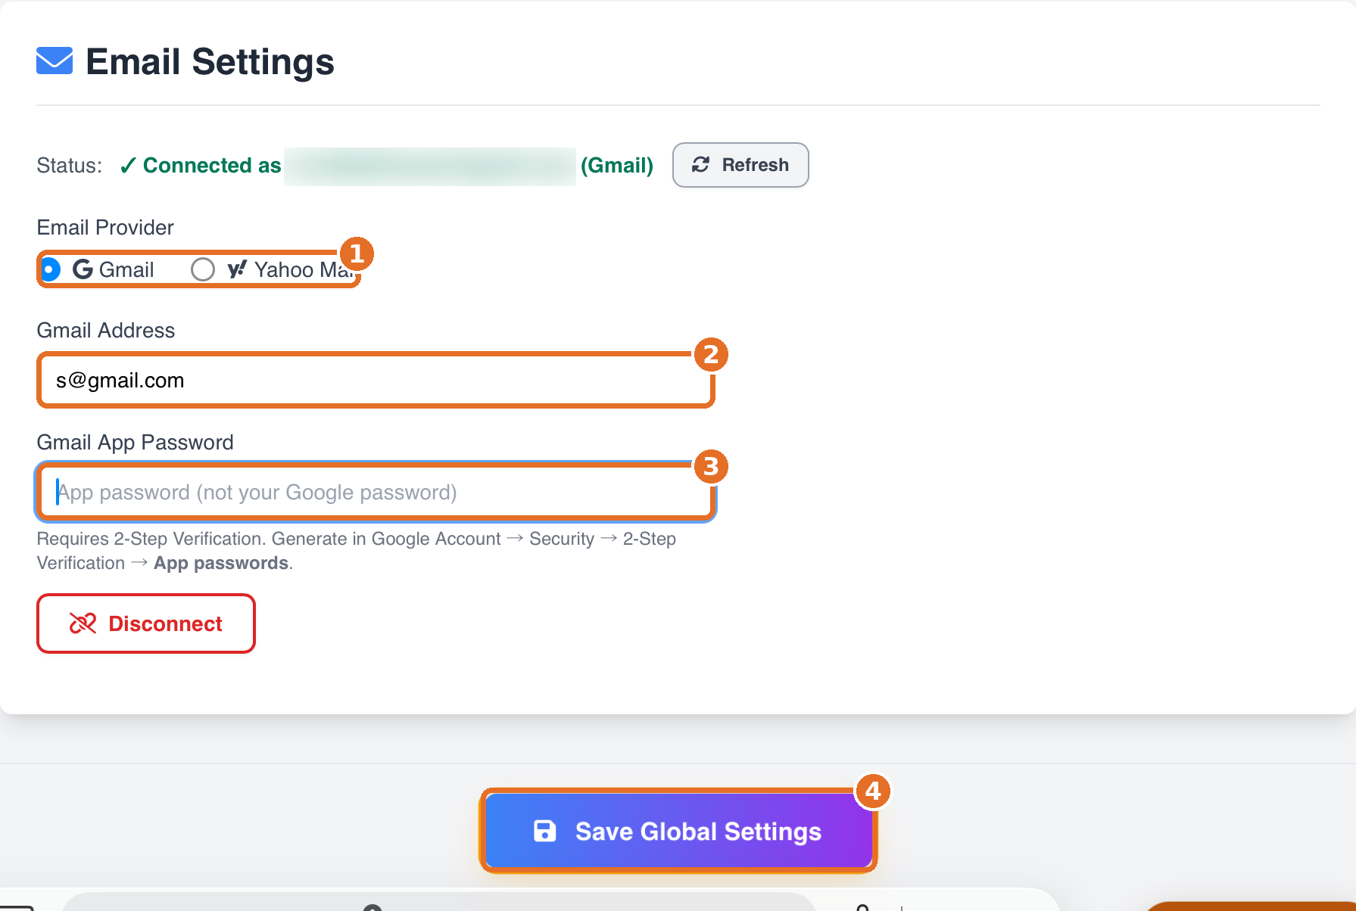1356x911 pixels.
Task: Click Save Global Settings button
Action: 678,831
